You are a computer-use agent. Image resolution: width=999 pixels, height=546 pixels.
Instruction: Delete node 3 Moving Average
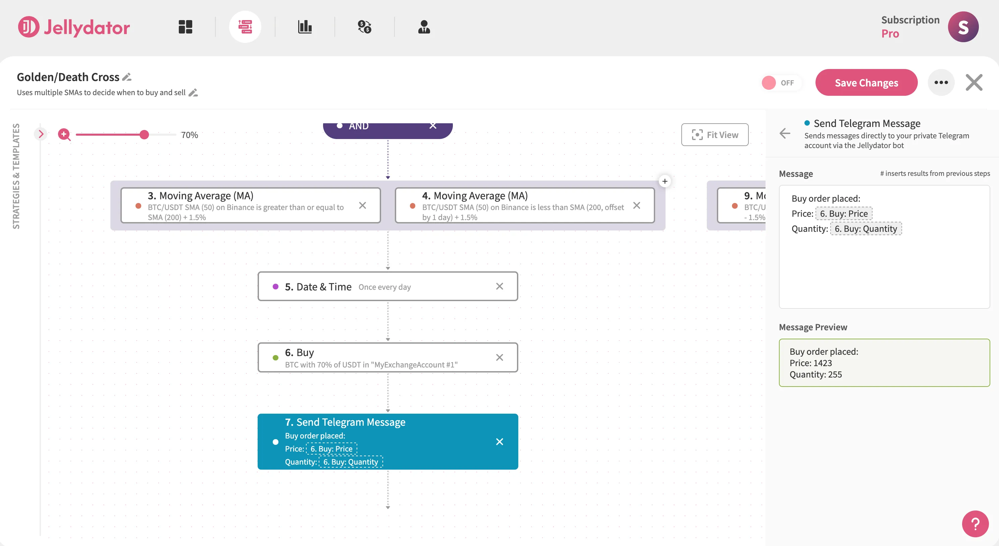pos(363,205)
